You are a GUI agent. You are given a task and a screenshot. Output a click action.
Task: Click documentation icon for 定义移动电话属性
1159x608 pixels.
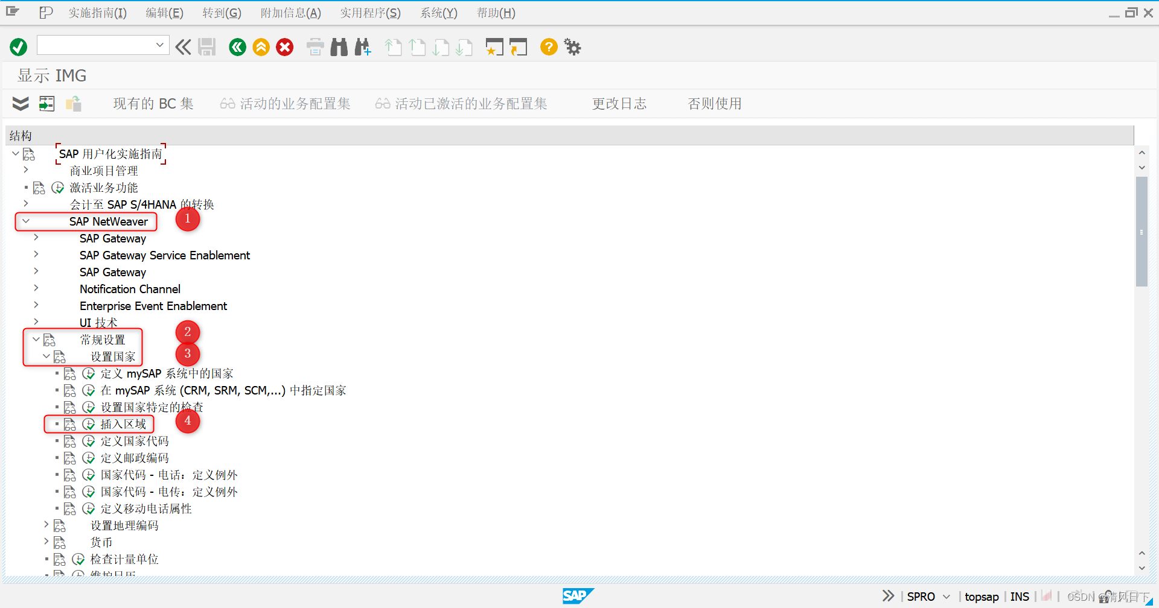pos(70,508)
